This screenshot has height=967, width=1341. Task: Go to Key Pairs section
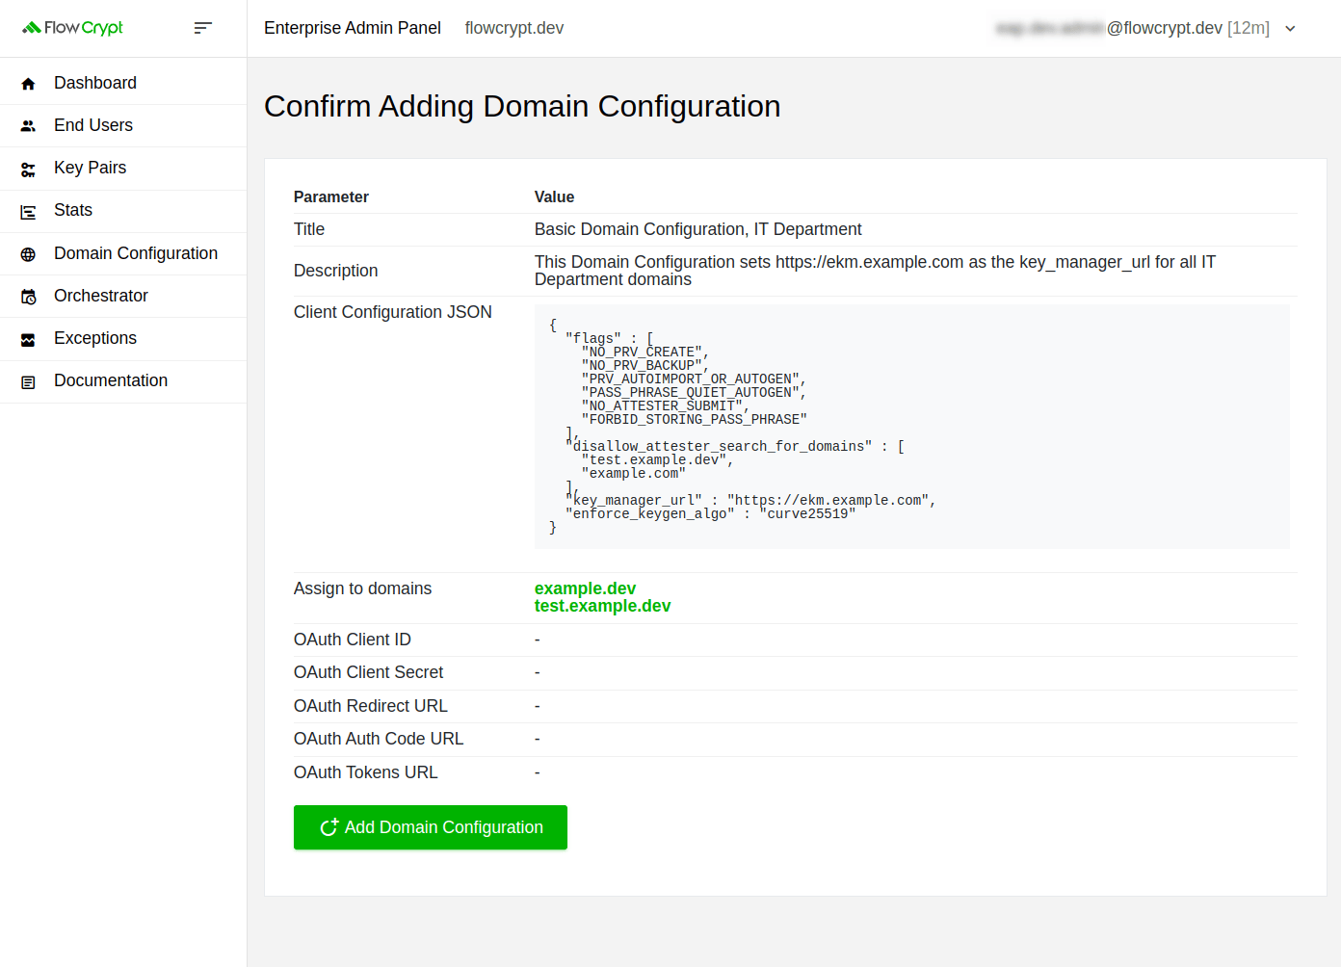[123, 168]
